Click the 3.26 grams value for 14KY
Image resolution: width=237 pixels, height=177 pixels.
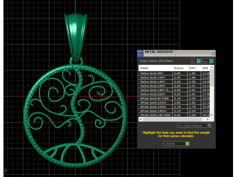coord(177,82)
